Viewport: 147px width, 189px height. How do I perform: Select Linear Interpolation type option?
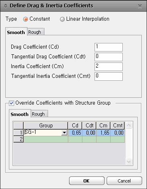coord(62,19)
